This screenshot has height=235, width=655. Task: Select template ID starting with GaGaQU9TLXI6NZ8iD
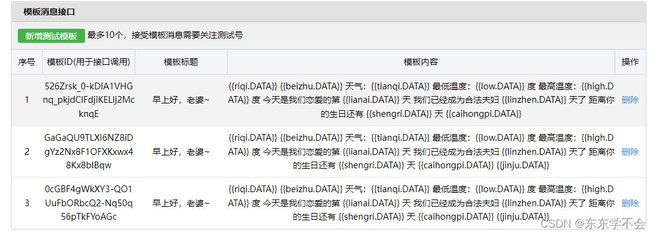click(x=89, y=152)
